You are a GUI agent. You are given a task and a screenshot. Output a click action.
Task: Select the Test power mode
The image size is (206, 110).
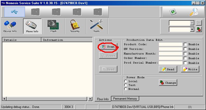(x=126, y=85)
